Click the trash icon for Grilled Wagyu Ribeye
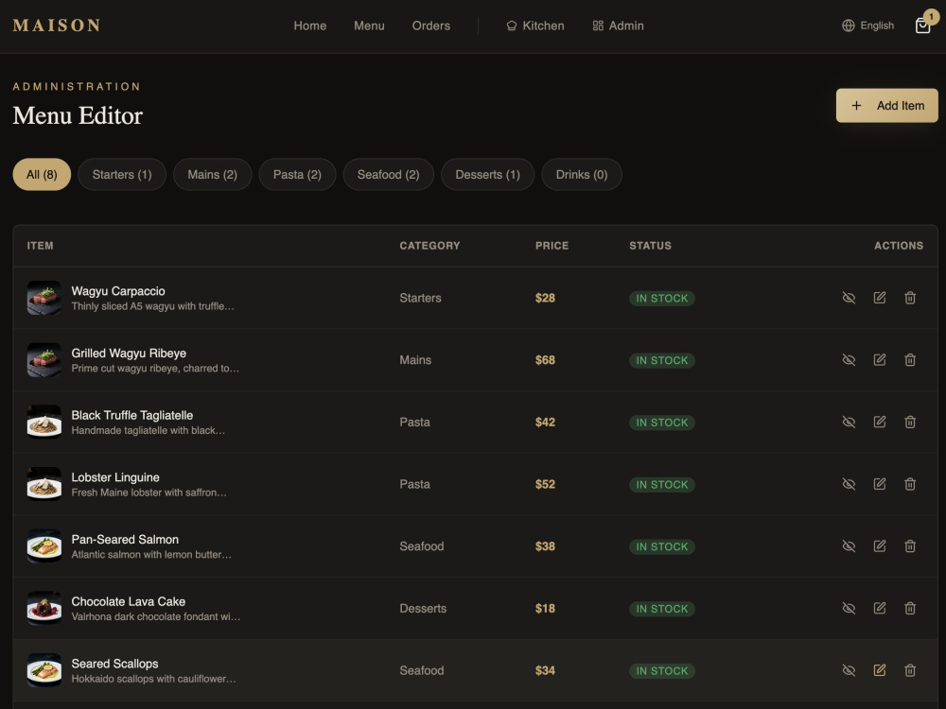 (910, 360)
